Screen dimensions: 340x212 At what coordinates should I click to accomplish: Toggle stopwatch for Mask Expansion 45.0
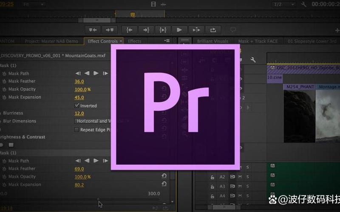pyautogui.click(x=4, y=98)
